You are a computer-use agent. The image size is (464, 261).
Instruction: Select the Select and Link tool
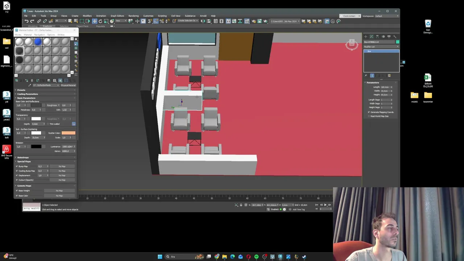[x=39, y=21]
